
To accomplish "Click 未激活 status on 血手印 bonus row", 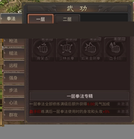I will (123, 112).
